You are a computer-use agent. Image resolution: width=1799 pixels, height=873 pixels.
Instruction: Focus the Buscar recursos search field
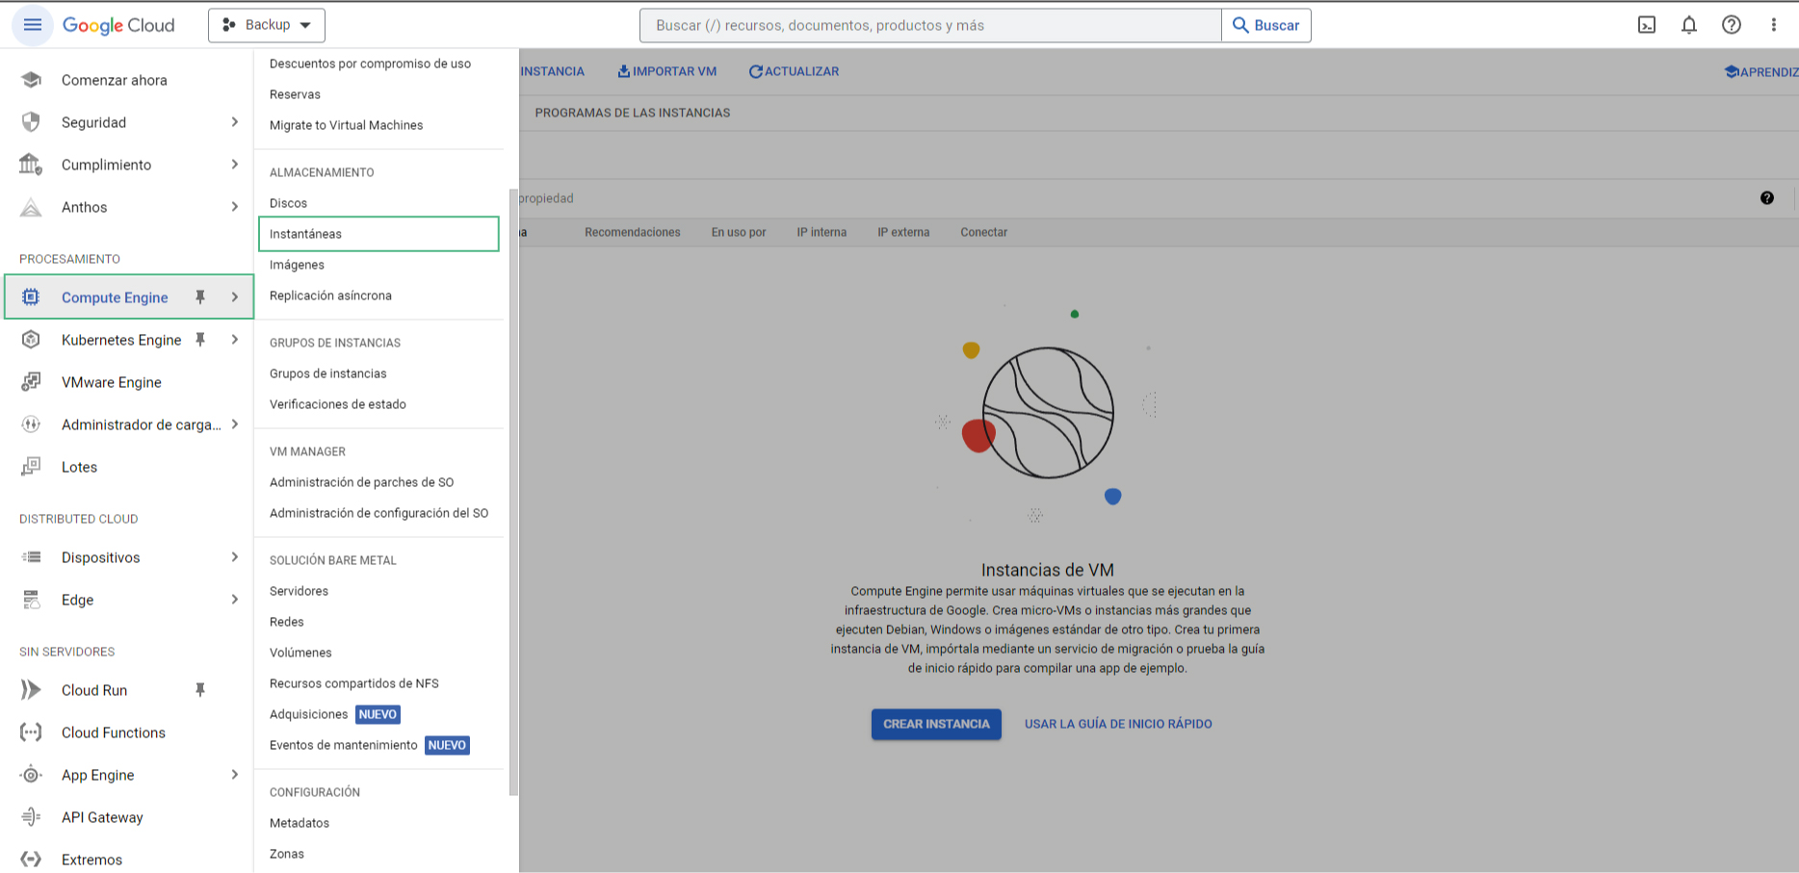click(929, 25)
